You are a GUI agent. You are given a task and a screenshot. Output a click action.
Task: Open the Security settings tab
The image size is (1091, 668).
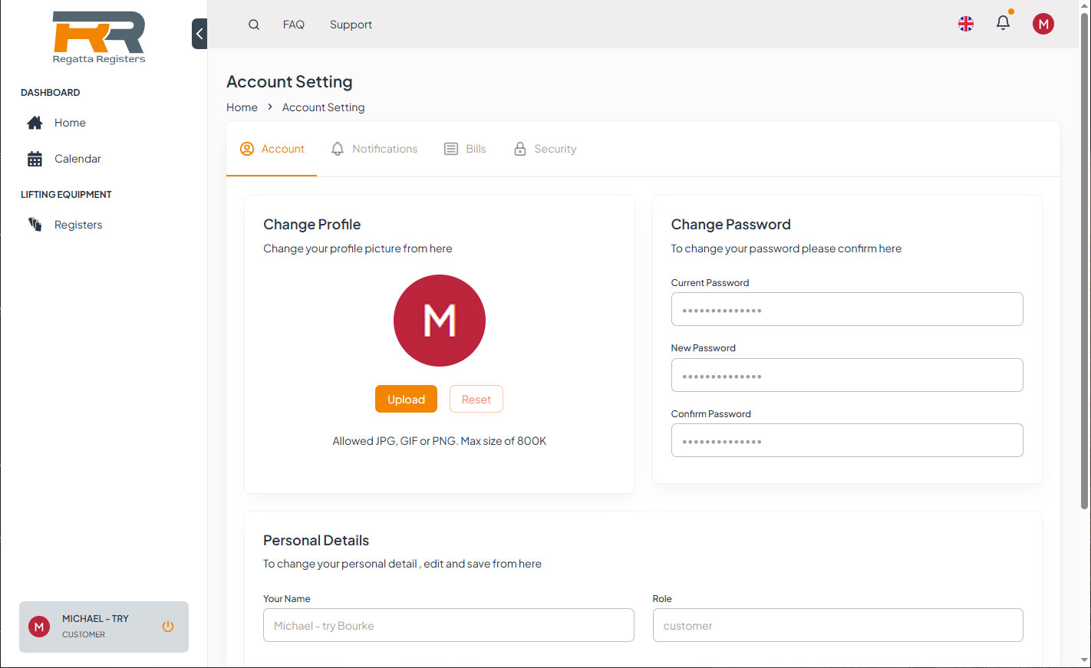(545, 148)
